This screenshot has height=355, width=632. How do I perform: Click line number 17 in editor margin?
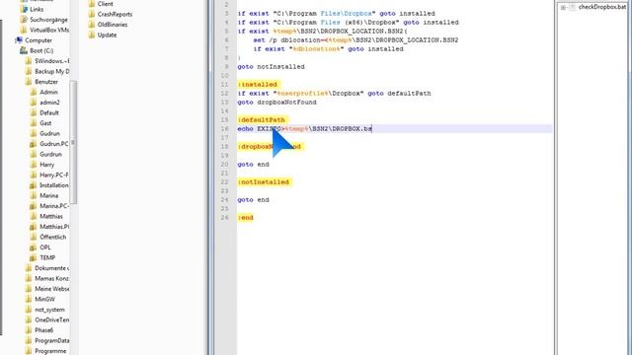[x=225, y=138]
